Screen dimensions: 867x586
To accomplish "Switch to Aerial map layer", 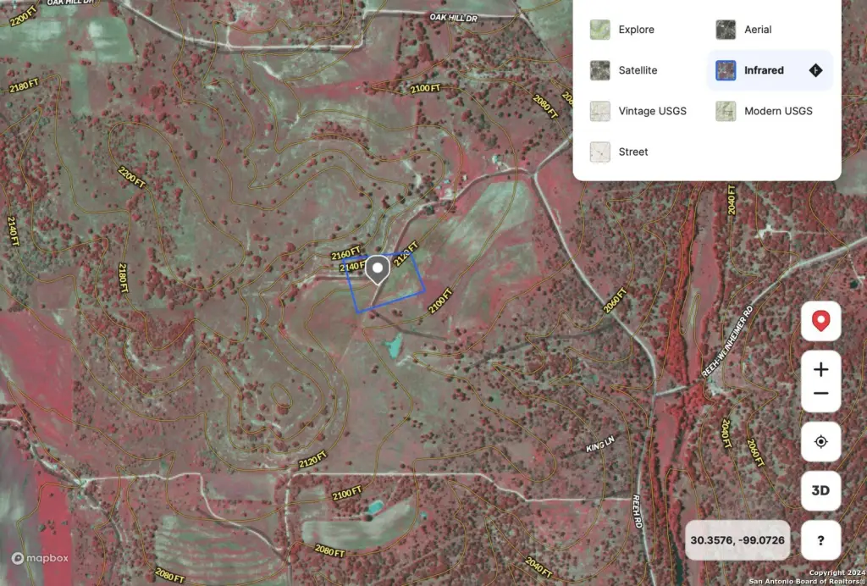I will 758,30.
